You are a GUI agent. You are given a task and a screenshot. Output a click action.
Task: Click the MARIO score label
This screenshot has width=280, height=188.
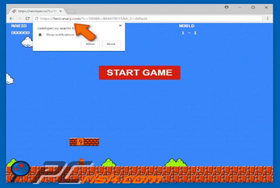[x=19, y=26]
